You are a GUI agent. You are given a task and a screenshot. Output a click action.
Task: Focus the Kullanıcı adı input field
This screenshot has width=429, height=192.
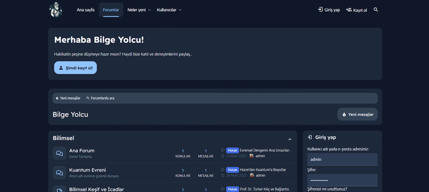[342, 160]
